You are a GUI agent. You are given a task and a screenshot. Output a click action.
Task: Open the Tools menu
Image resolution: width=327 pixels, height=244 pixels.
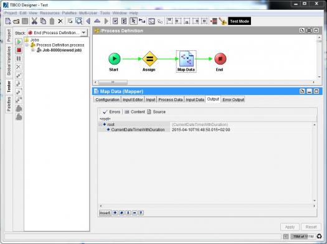click(x=105, y=13)
